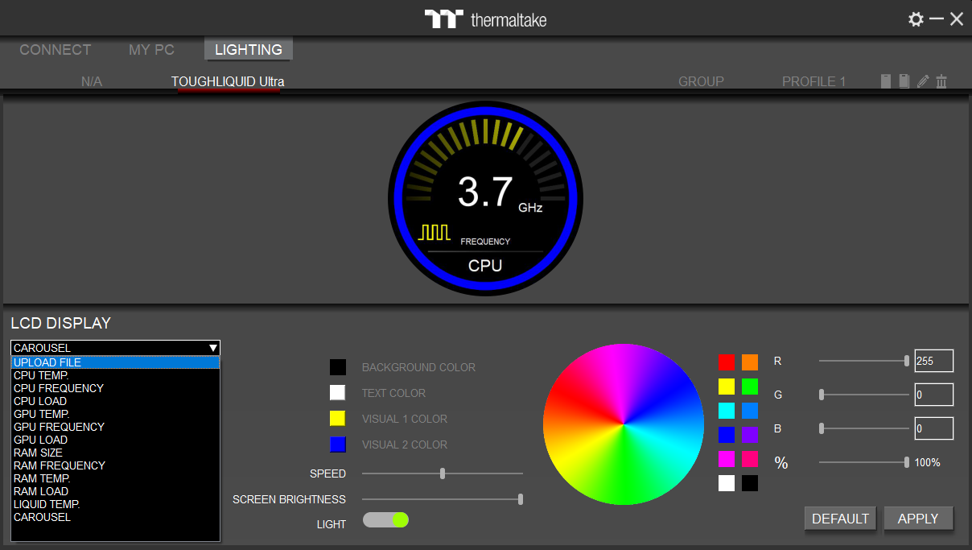Click the Thermaltake logo in title bar
The image size is (972, 550).
[485, 19]
